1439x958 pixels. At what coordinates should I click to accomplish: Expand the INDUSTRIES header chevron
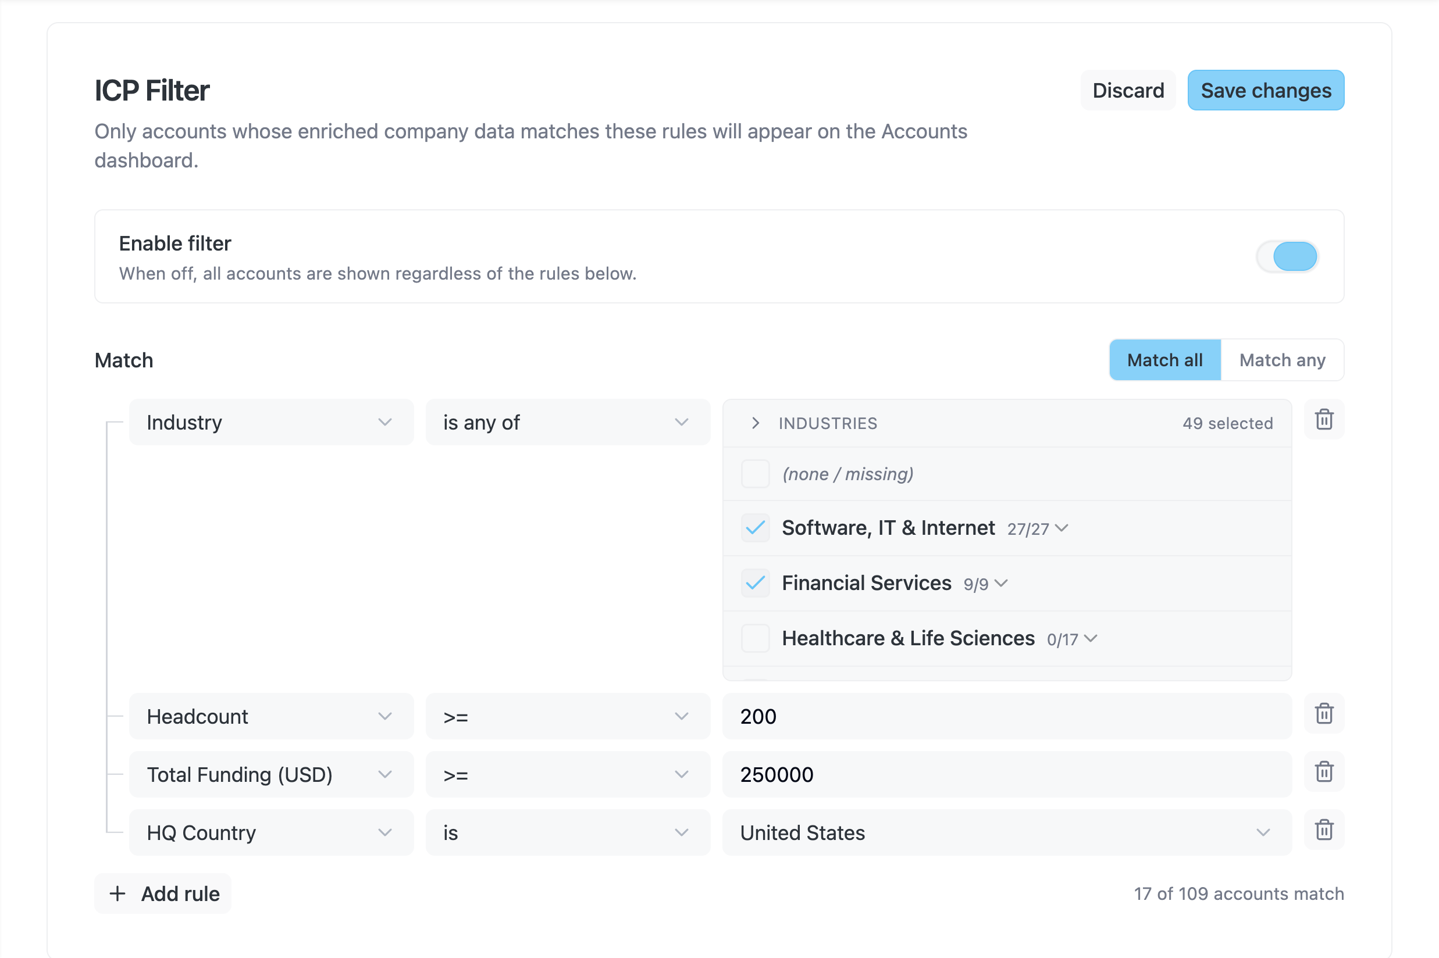(756, 423)
